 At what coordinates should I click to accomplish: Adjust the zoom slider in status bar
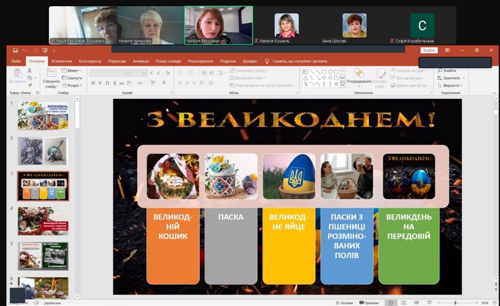tap(455, 303)
